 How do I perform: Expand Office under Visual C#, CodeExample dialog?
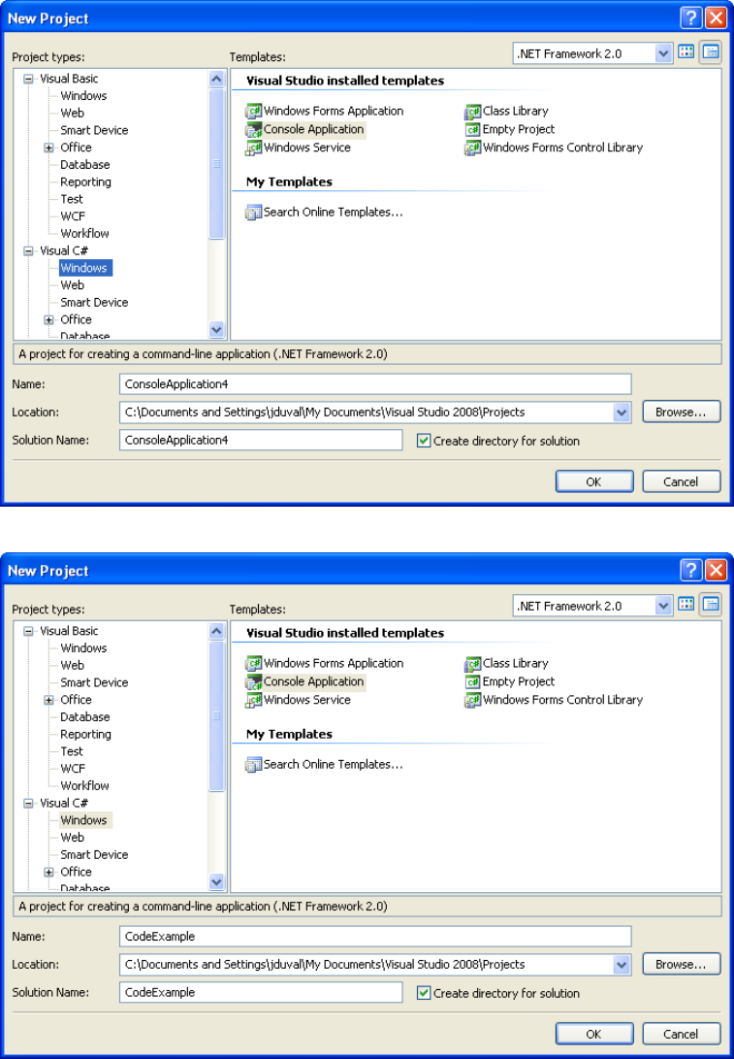[49, 873]
